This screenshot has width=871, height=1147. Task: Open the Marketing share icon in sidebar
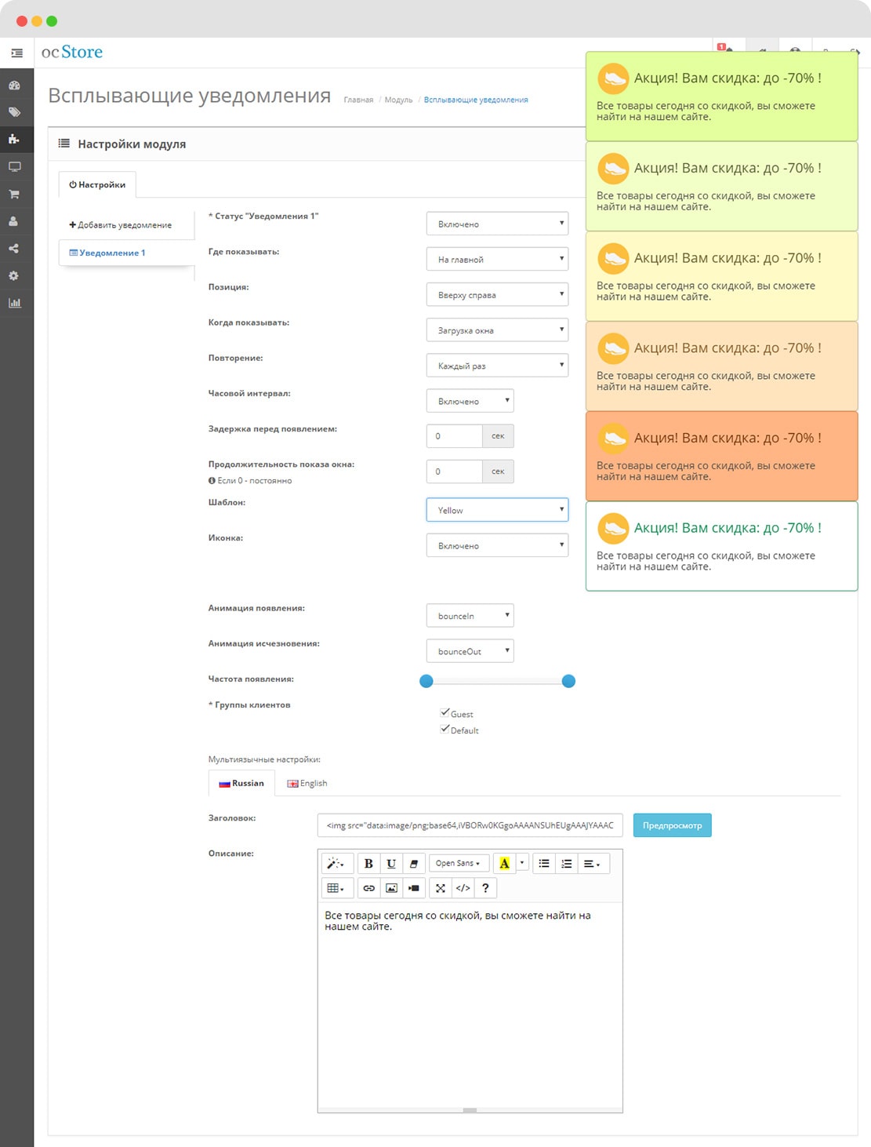pos(14,249)
